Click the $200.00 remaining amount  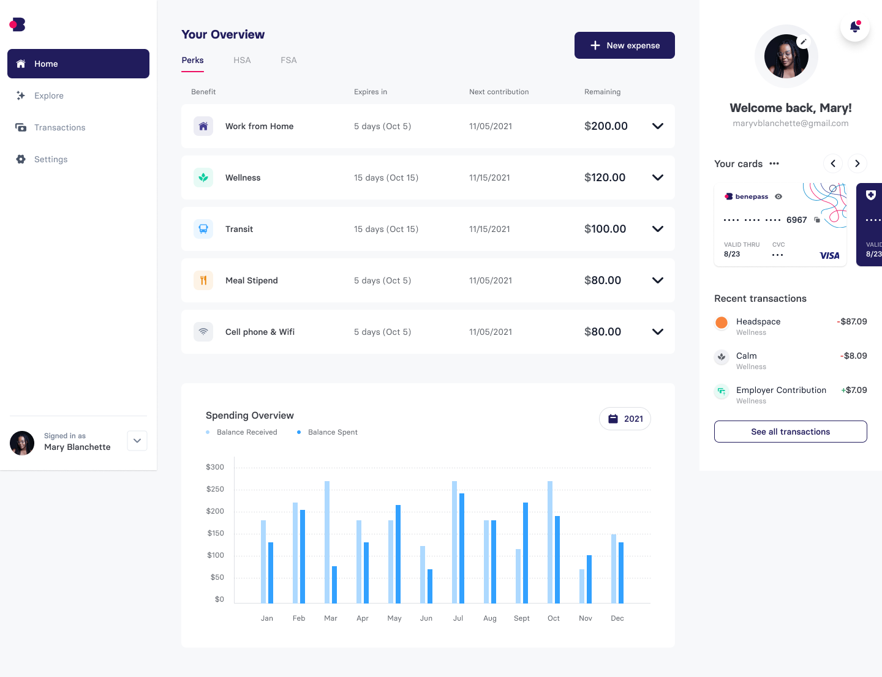click(606, 126)
